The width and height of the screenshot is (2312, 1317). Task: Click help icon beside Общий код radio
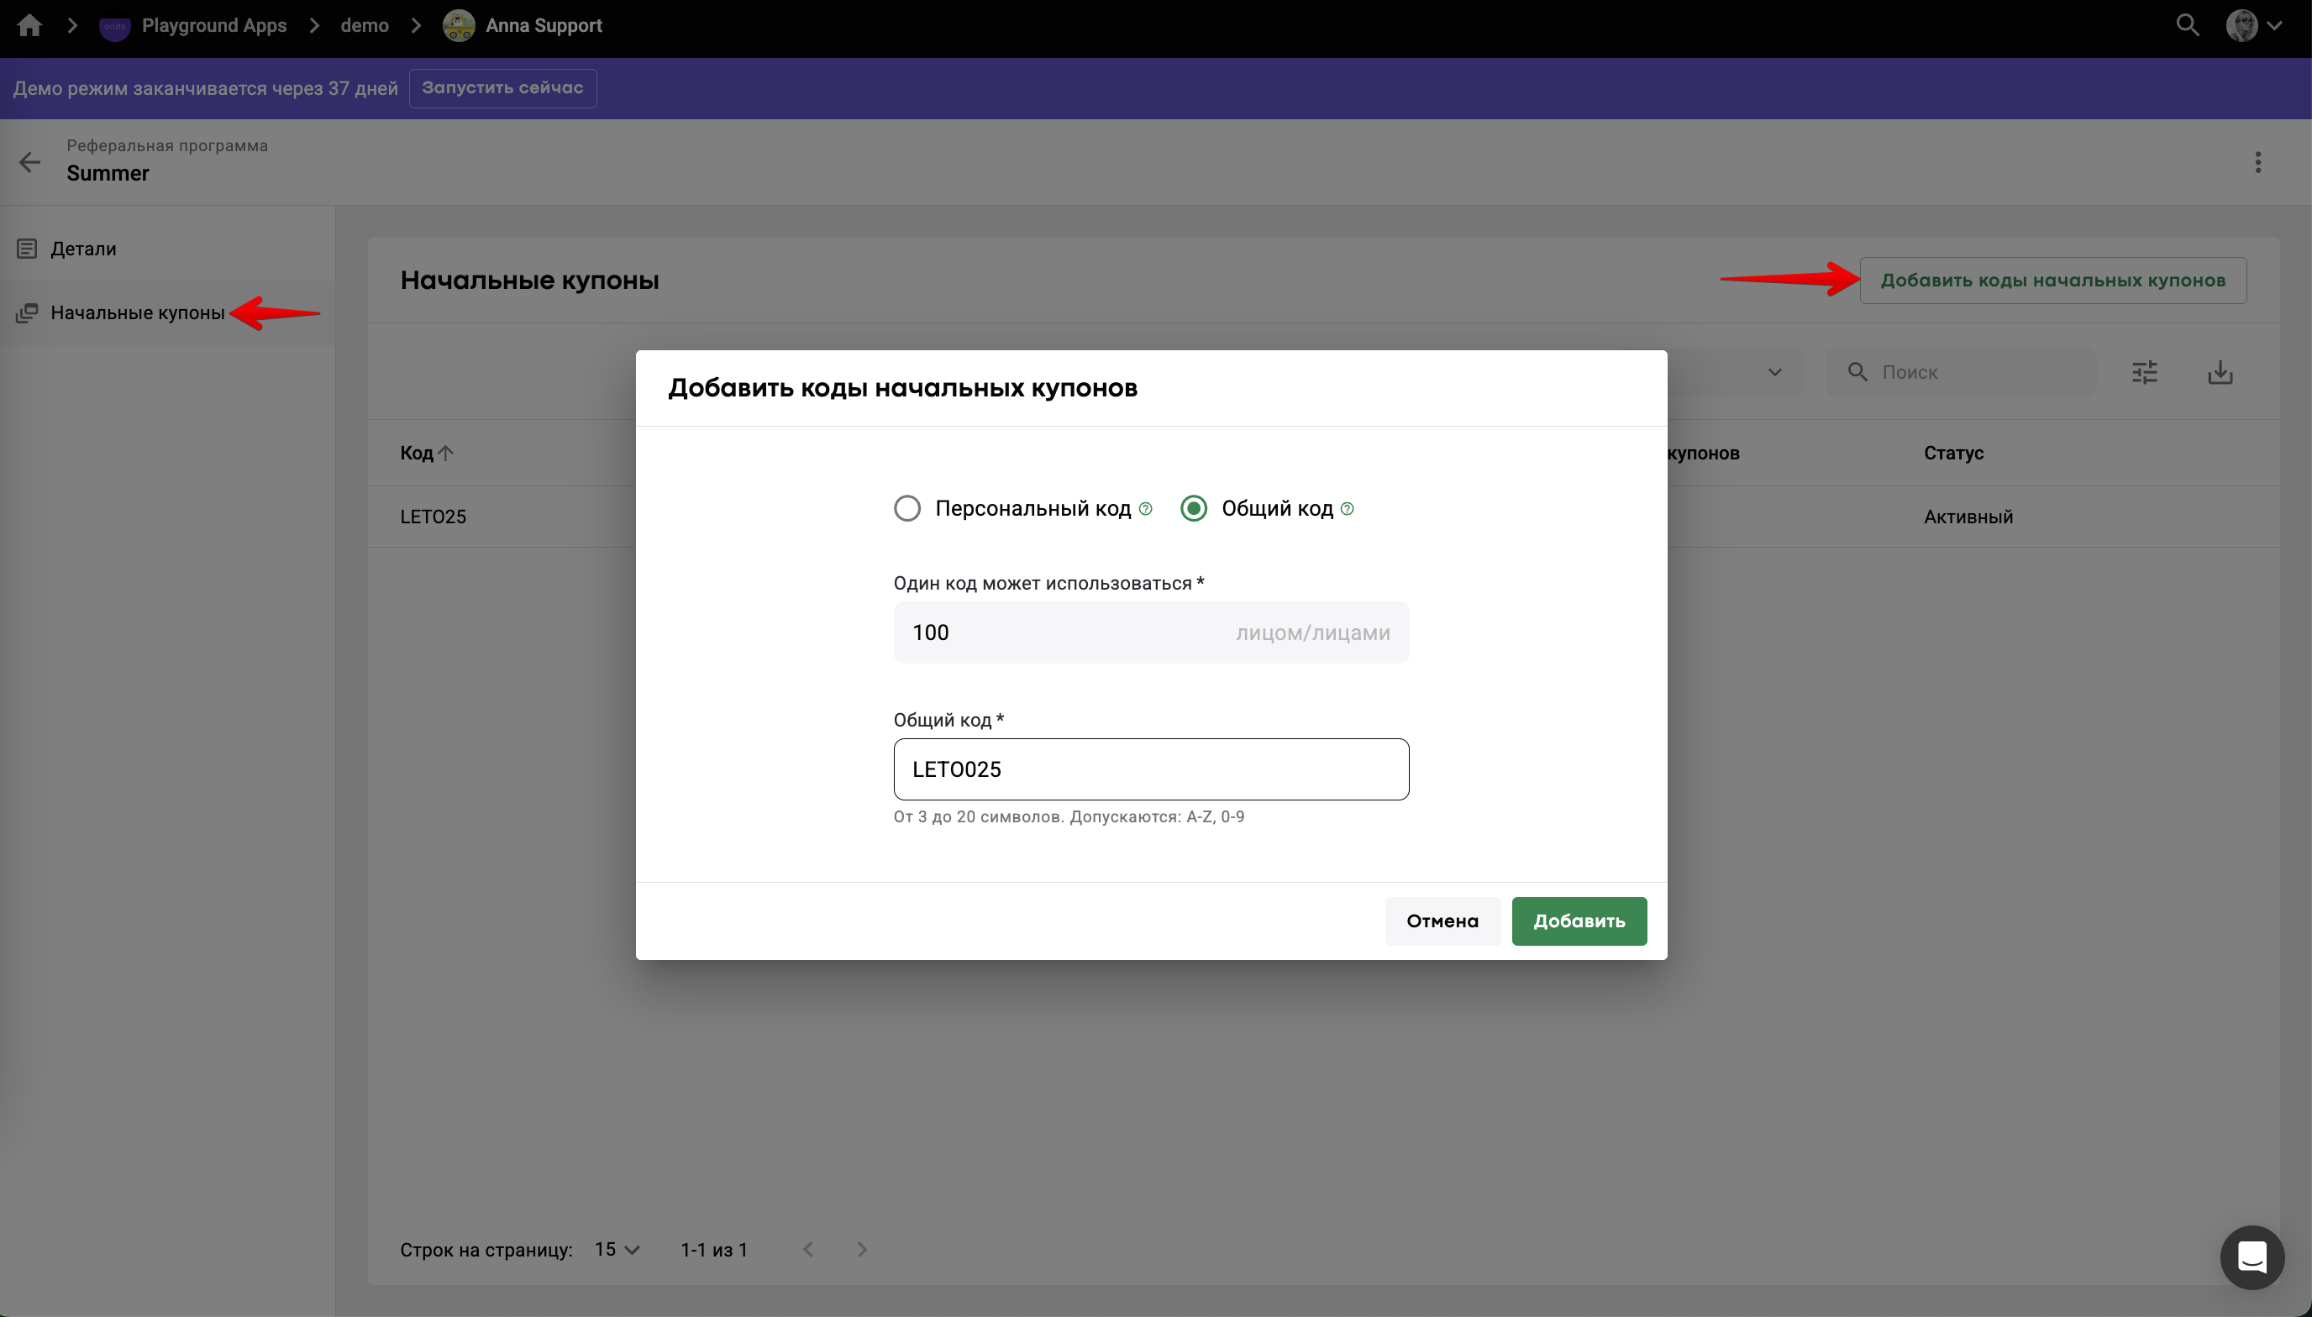tap(1347, 508)
